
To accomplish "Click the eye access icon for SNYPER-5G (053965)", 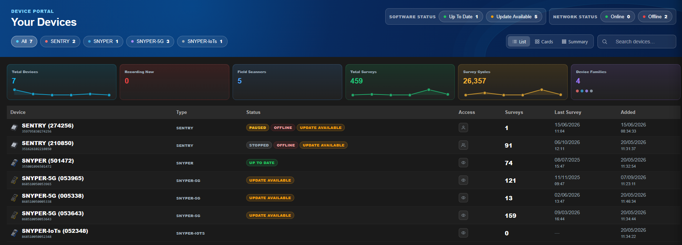I will coord(463,180).
